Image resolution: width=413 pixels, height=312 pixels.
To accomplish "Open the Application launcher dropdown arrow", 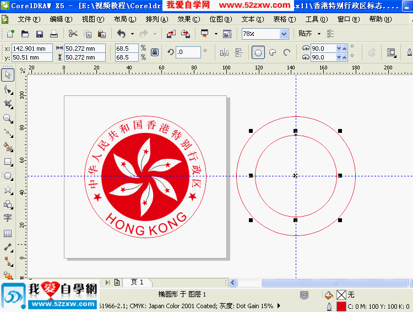I will point(216,34).
